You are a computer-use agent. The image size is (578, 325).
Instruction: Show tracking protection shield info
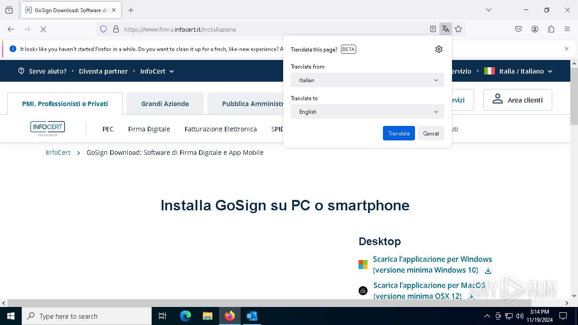[103, 29]
